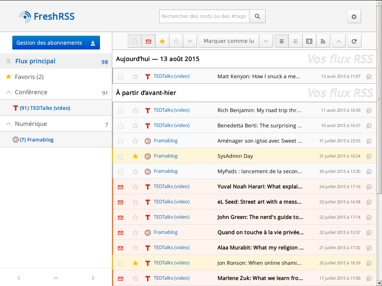Viewport: 382px width, 286px height.
Task: Open Aménager son igloo external link icon
Action: tap(369, 141)
